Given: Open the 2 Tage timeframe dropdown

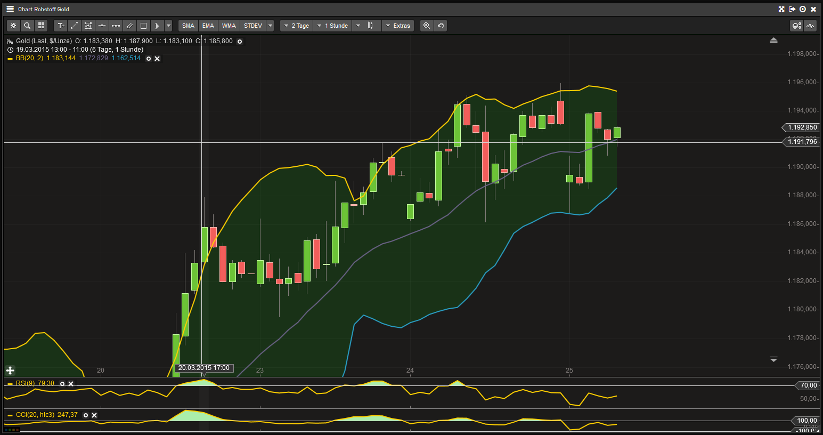Looking at the screenshot, I should point(296,25).
